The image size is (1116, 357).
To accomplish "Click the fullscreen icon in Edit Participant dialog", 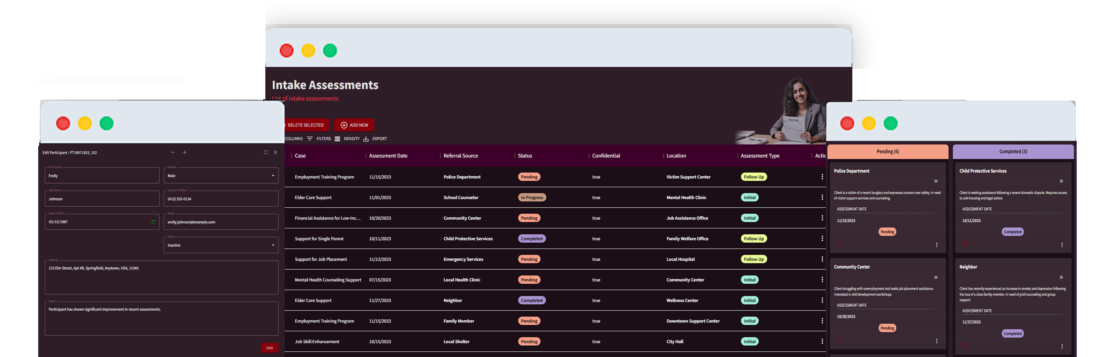I will point(265,152).
